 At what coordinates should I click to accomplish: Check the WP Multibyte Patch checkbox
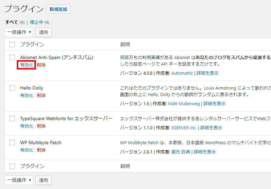click(x=12, y=143)
